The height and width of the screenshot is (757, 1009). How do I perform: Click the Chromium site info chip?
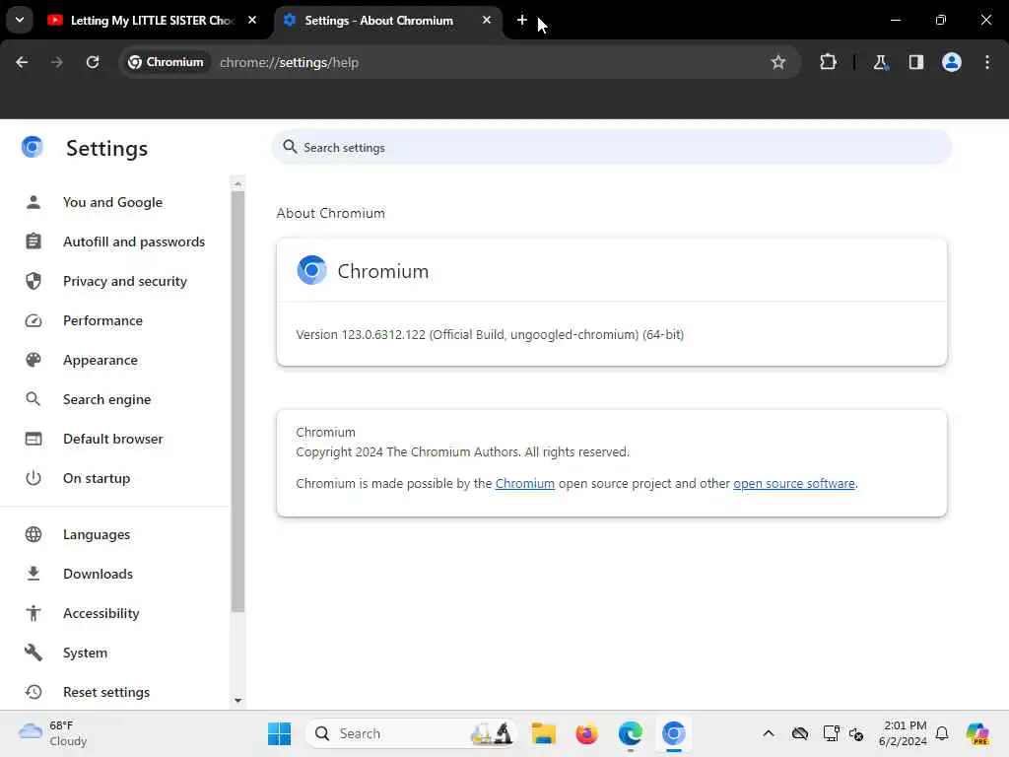point(166,62)
